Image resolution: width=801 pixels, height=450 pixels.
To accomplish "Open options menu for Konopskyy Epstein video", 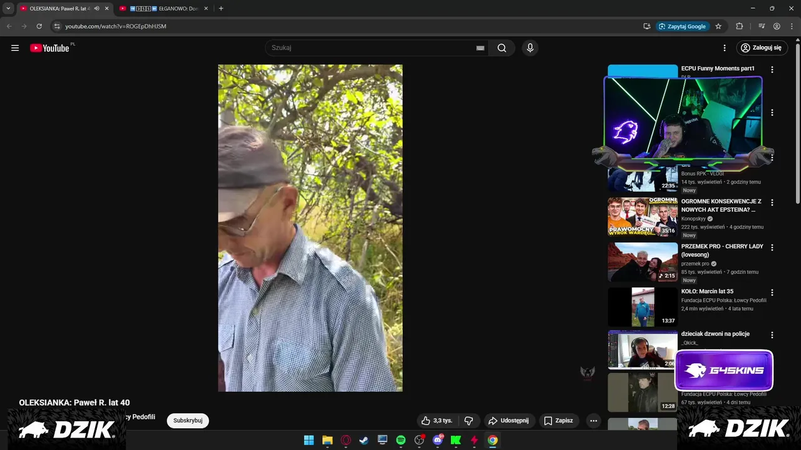I will (x=772, y=202).
